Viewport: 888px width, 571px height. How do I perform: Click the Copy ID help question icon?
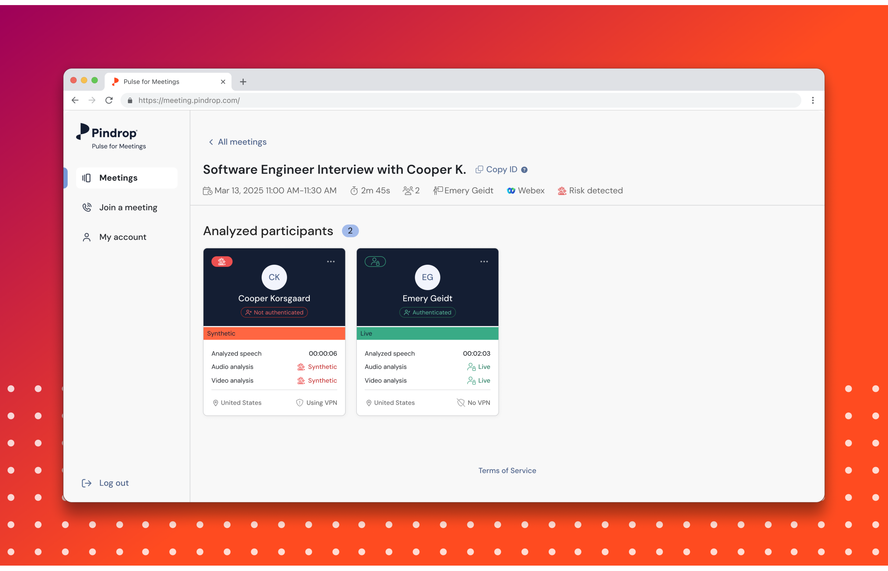point(524,170)
